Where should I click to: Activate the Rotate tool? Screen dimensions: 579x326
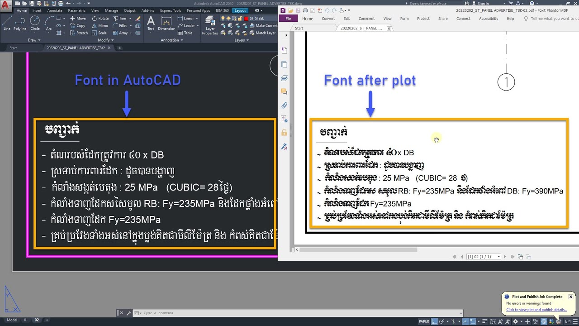tap(100, 19)
